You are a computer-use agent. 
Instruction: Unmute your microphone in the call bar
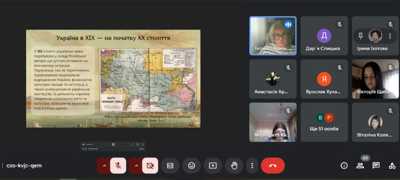[118, 166]
